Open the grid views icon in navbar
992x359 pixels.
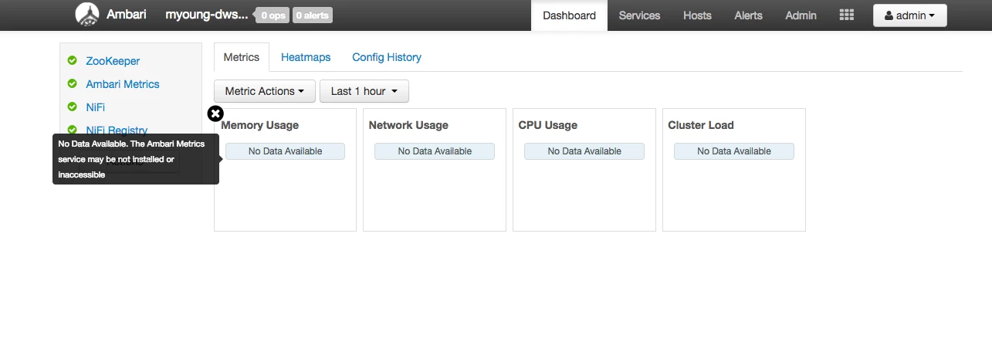[x=846, y=15]
